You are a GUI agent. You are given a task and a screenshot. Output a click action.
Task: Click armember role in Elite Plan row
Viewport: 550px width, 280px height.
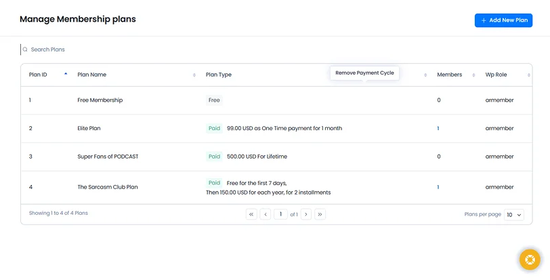[499, 128]
